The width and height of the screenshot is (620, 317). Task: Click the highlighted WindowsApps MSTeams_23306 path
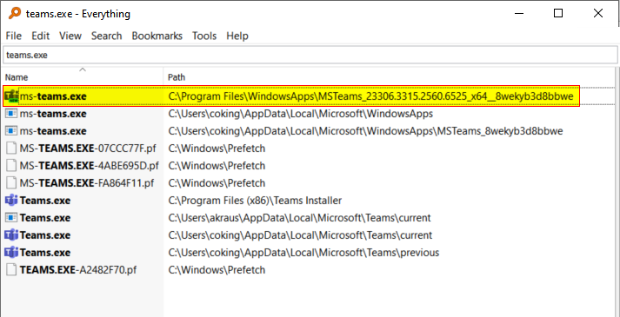pyautogui.click(x=370, y=96)
